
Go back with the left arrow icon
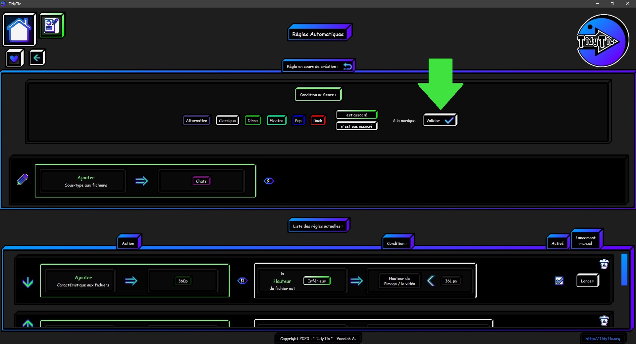[37, 58]
